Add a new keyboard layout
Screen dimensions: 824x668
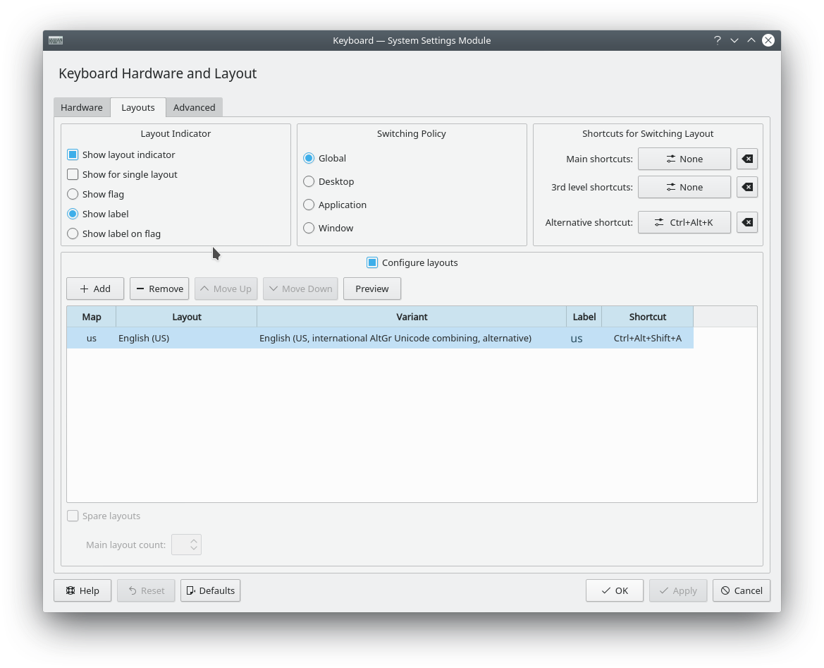[95, 289]
